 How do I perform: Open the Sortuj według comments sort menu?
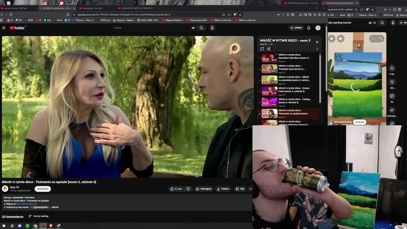click(38, 216)
